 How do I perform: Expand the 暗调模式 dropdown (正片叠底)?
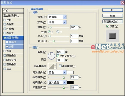57,82
